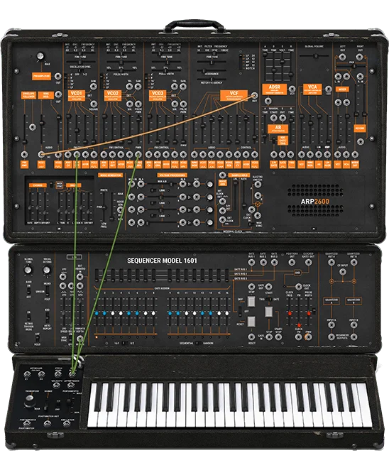Click the VCO1 SQUARE output jack

(x=94, y=104)
